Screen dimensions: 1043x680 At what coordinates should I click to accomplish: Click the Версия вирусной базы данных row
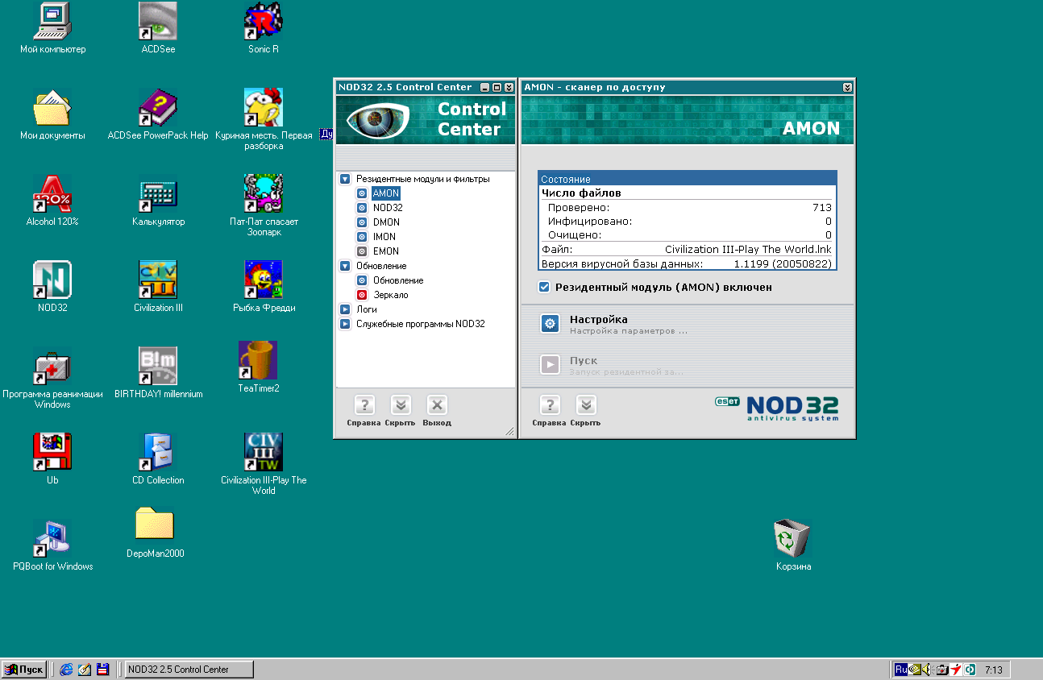688,263
